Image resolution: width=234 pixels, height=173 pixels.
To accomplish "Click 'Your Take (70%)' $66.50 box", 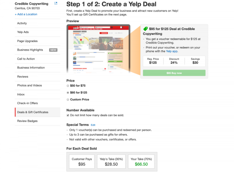I will click(141, 162).
